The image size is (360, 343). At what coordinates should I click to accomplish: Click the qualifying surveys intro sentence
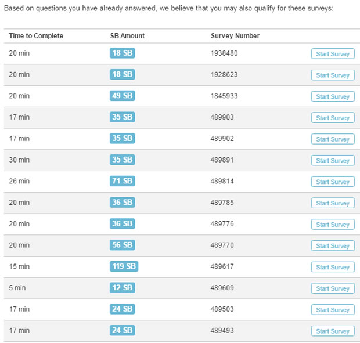tap(168, 8)
